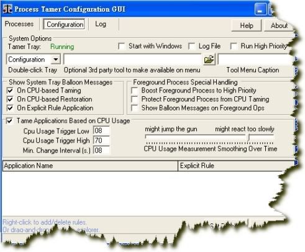Uncheck On CPU-based Restoration balloon option
This screenshot has width=305, height=252.
(10, 99)
